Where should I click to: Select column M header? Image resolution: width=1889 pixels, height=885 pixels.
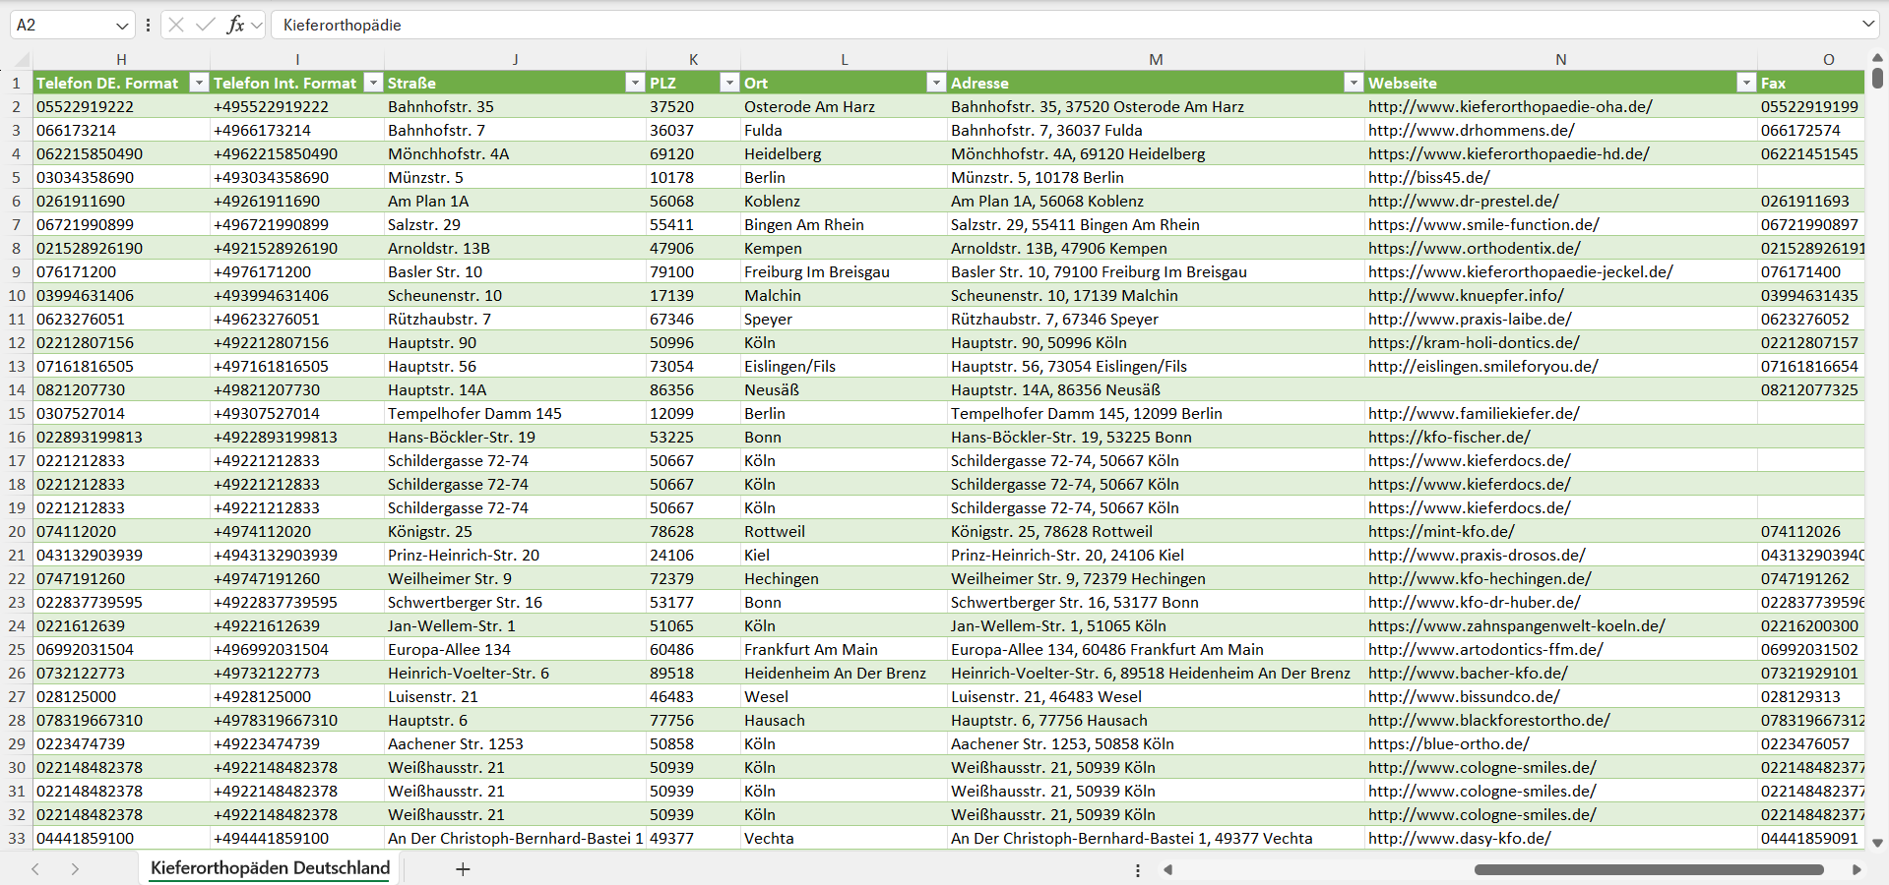click(1156, 60)
